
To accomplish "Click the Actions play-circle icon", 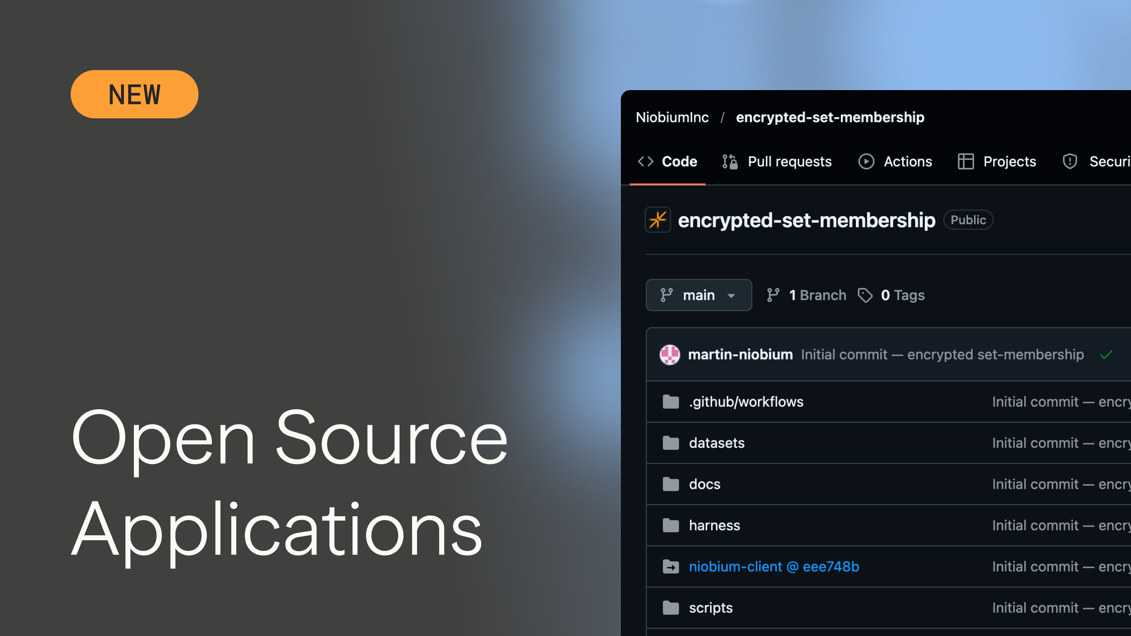I will [866, 162].
